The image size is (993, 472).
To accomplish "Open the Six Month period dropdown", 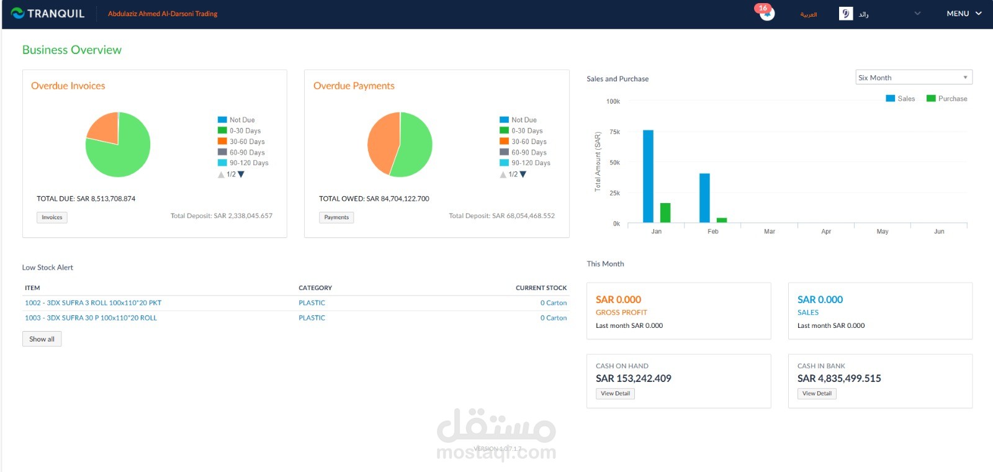I will [x=914, y=78].
